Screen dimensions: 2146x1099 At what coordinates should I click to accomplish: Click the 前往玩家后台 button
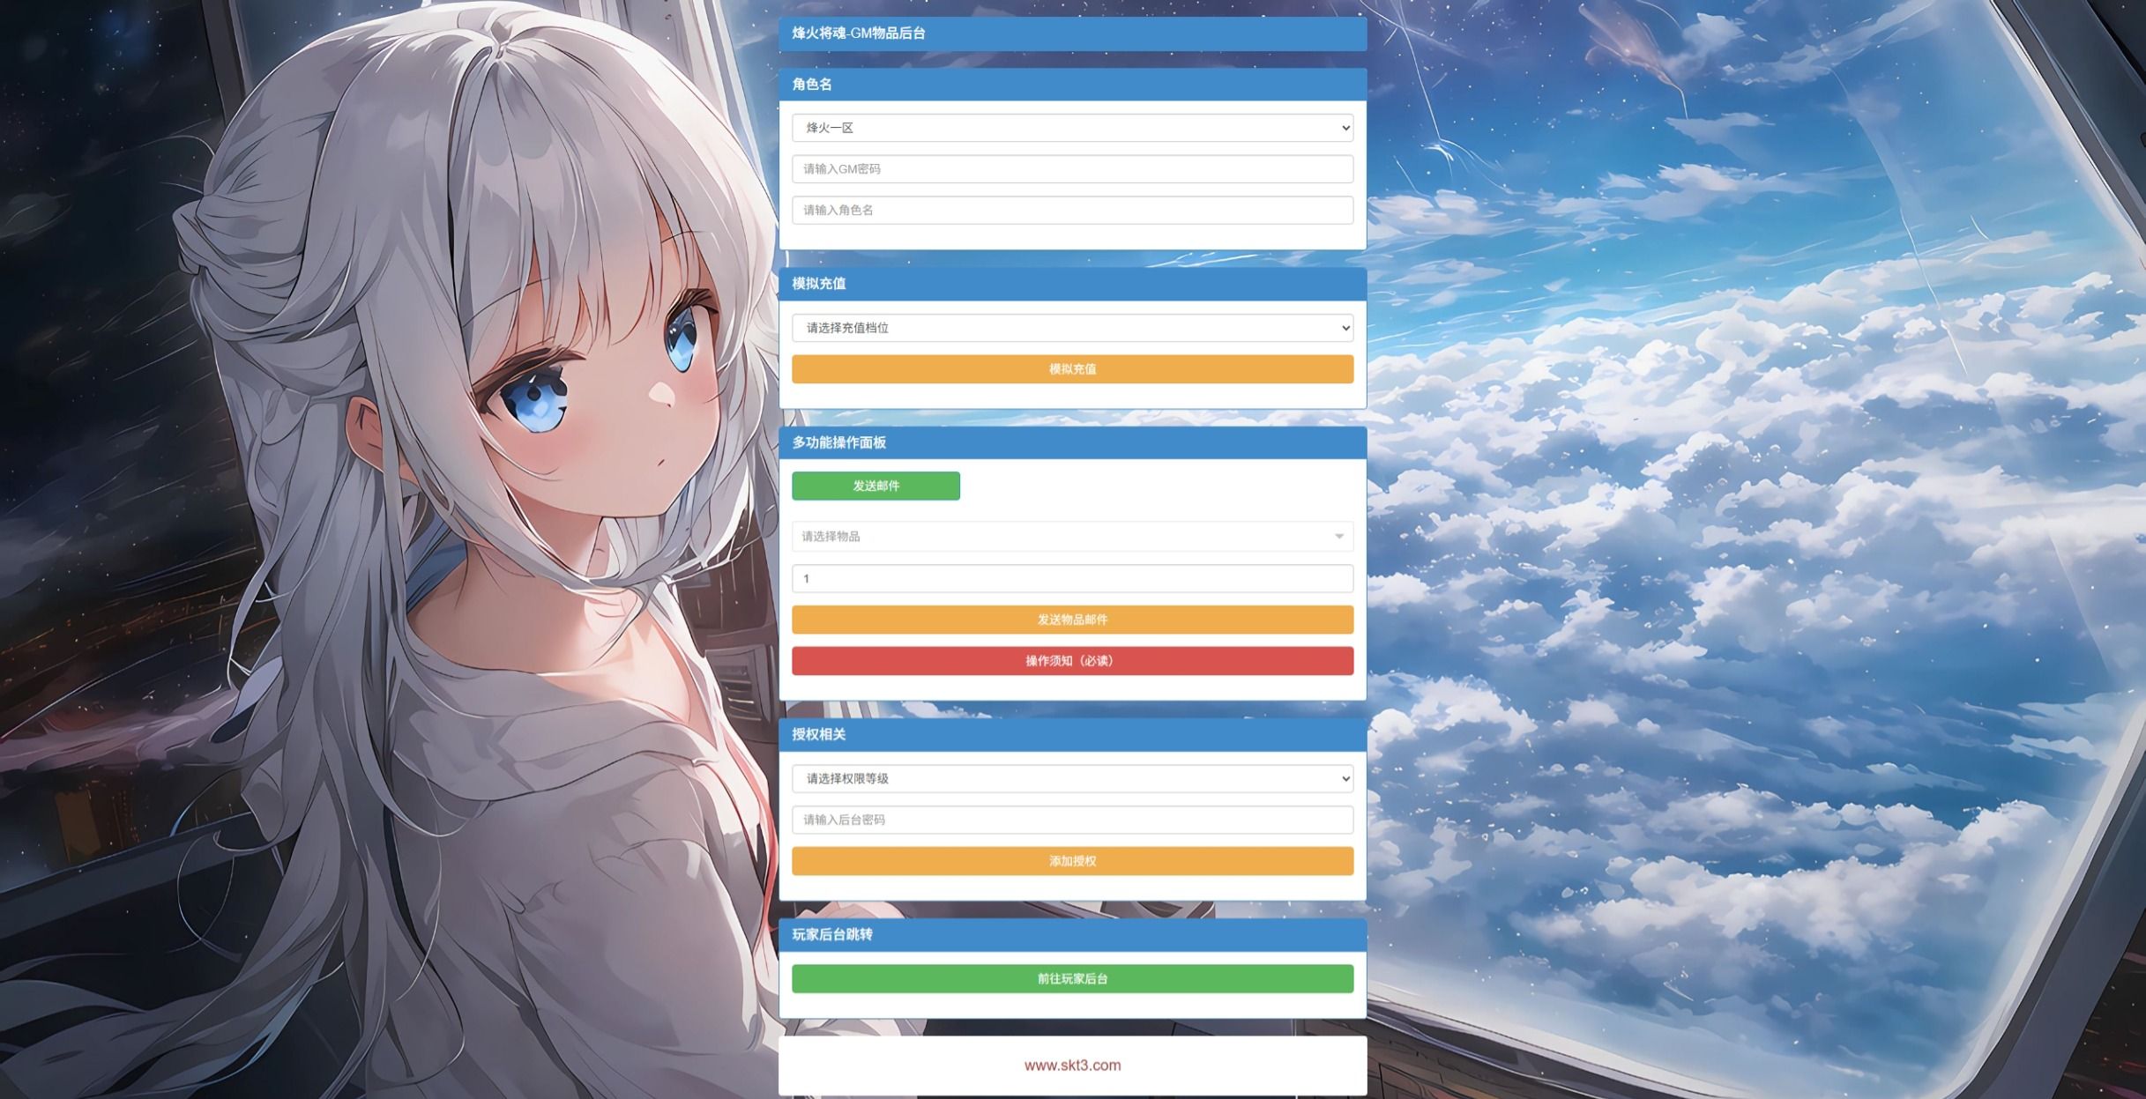pos(1072,978)
